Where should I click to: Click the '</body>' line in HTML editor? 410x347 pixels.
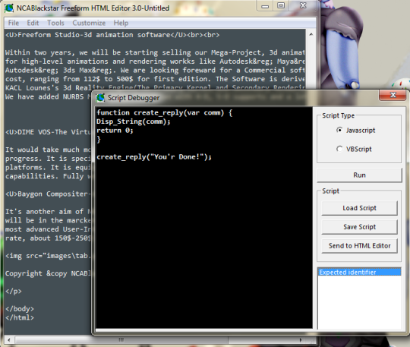pyautogui.click(x=20, y=309)
